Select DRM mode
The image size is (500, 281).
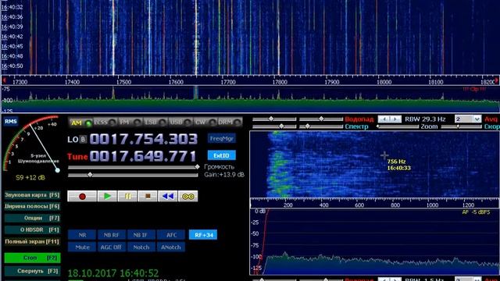point(230,123)
